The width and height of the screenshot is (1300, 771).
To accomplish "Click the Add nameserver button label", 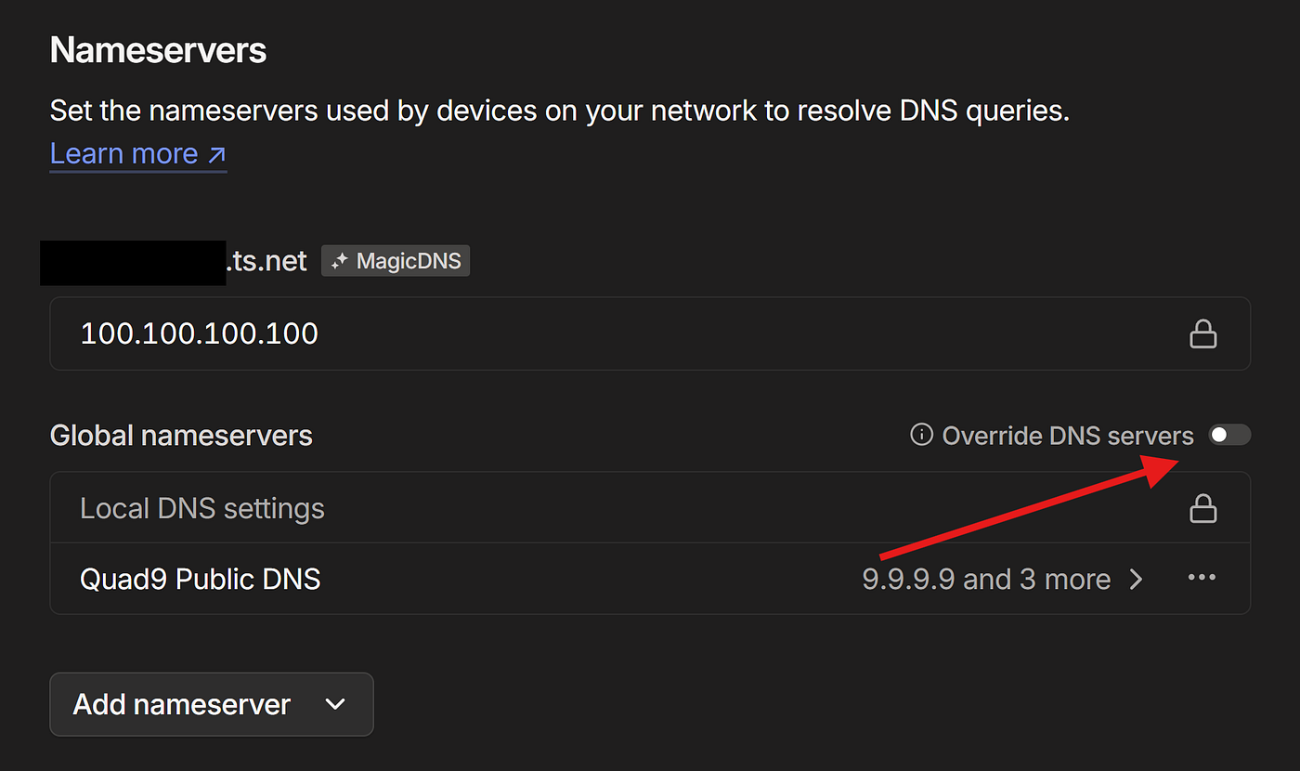I will tap(182, 704).
